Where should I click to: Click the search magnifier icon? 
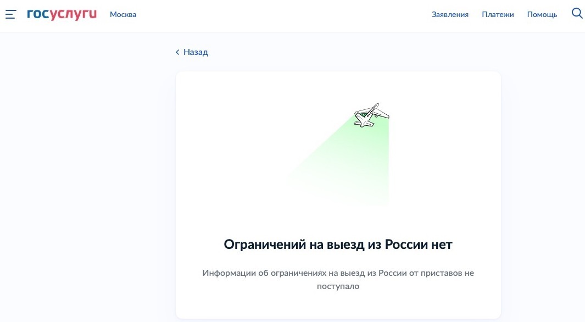coord(576,14)
